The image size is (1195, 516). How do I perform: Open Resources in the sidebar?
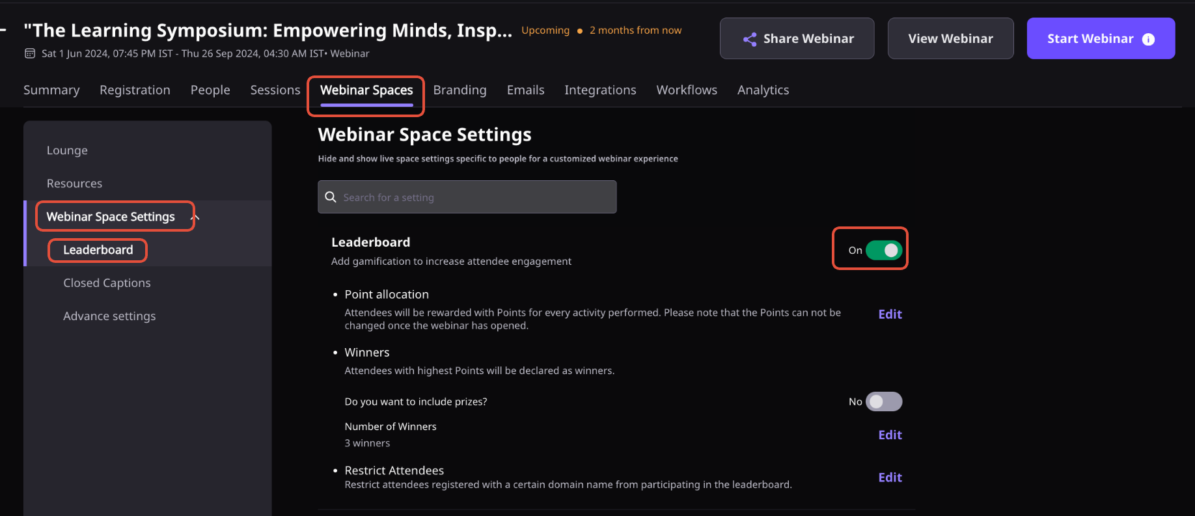coord(74,183)
